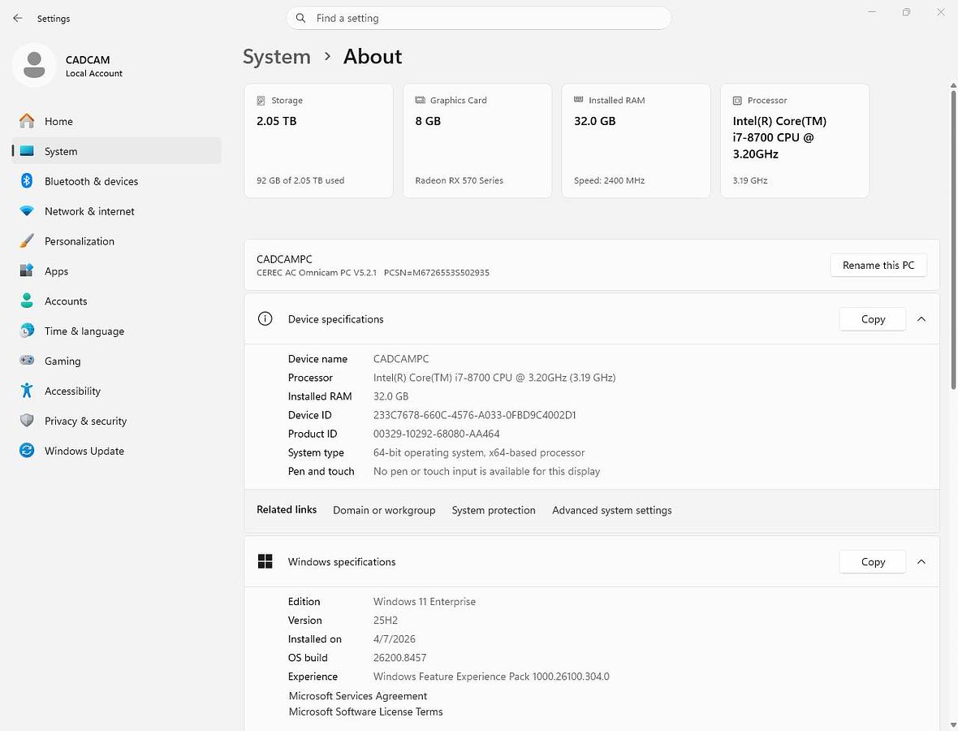This screenshot has width=958, height=731.
Task: Open Time & language settings
Action: (117, 331)
